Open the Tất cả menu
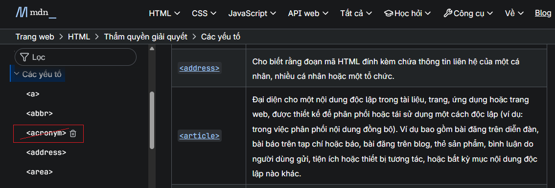Screen dimensions: 555x188 pyautogui.click(x=356, y=13)
